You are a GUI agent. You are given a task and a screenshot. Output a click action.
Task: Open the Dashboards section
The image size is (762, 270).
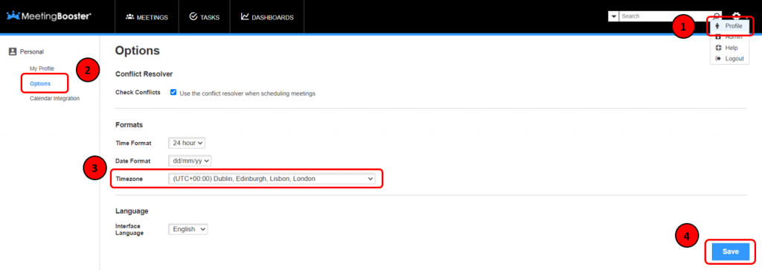[x=267, y=17]
